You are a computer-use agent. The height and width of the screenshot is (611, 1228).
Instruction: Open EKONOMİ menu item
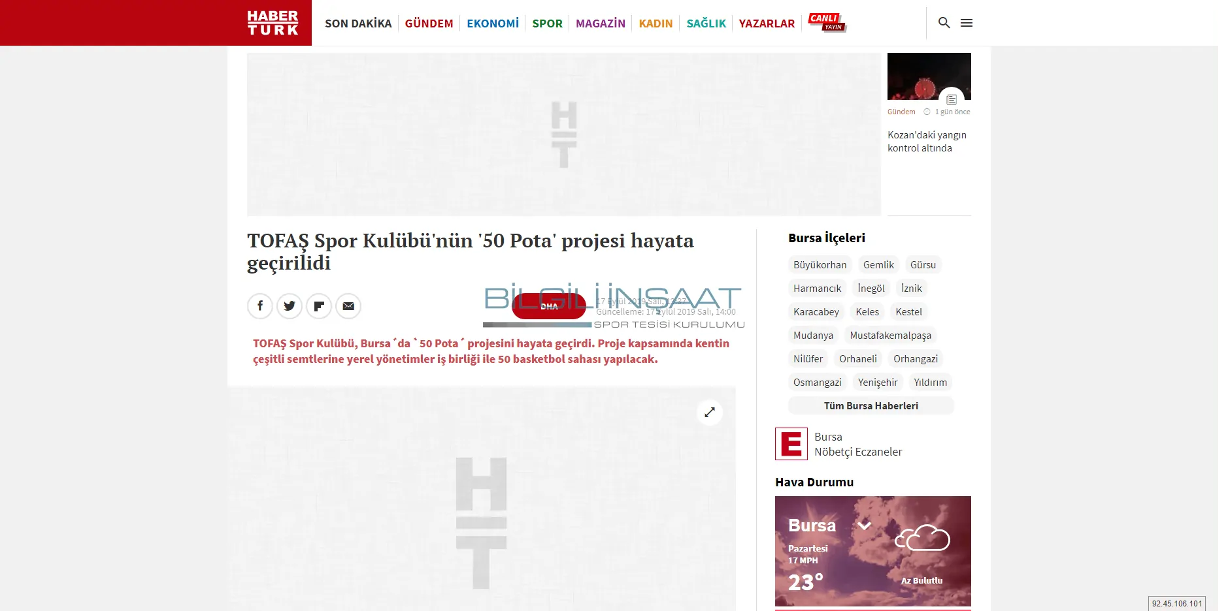[493, 23]
